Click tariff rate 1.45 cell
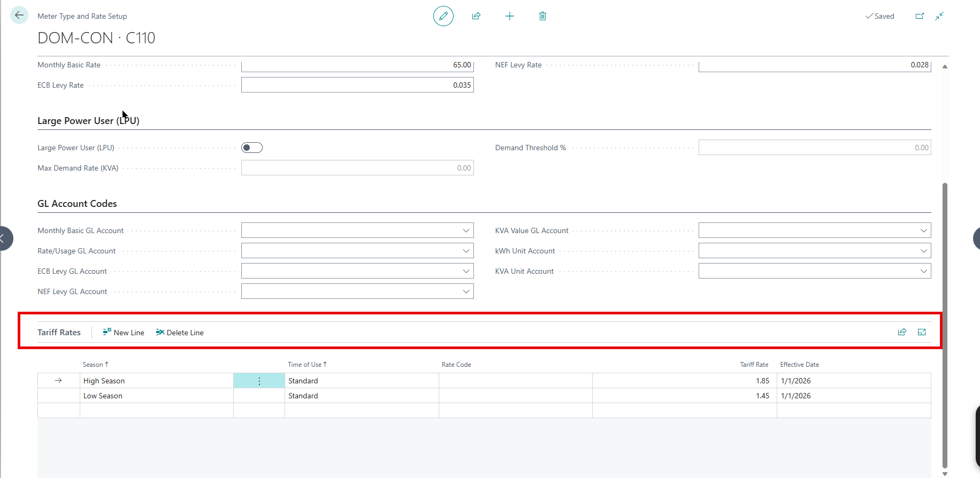Image resolution: width=980 pixels, height=478 pixels. pyautogui.click(x=685, y=396)
